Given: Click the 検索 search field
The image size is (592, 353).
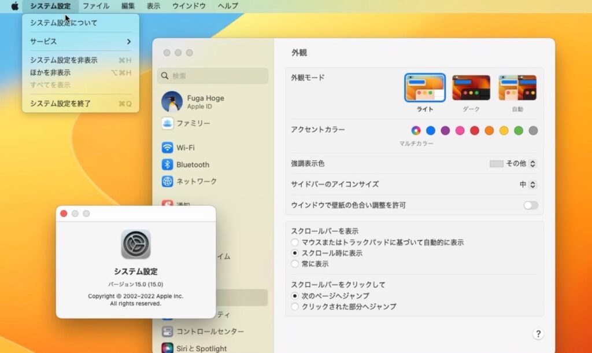Looking at the screenshot, I should click(x=213, y=76).
